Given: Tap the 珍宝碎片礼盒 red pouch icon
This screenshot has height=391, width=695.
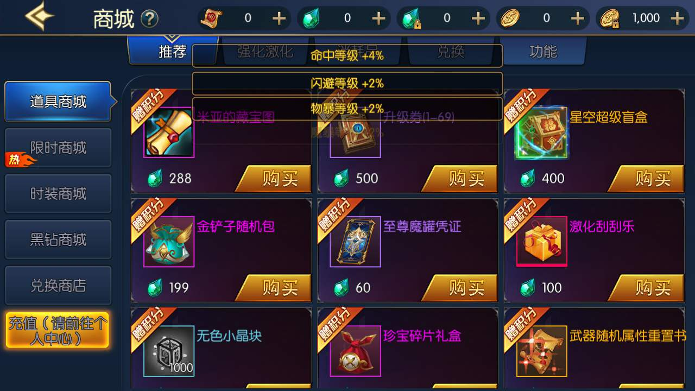Looking at the screenshot, I should 356,351.
